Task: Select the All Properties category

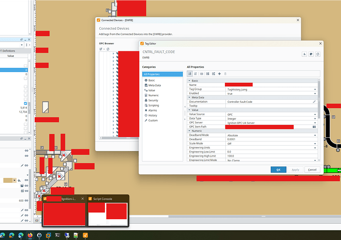Action: [163, 75]
